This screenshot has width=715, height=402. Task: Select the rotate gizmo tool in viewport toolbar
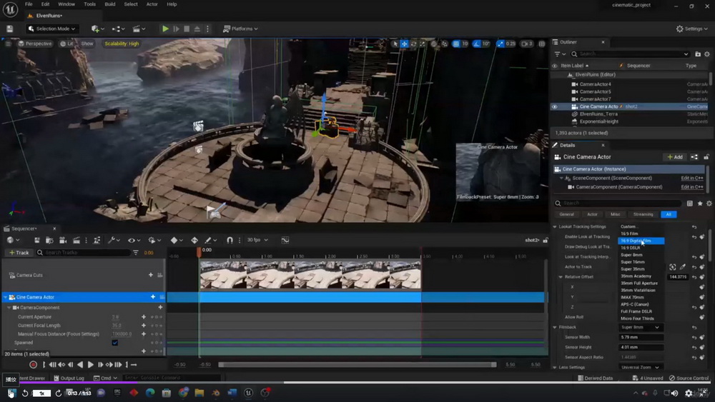pyautogui.click(x=413, y=44)
